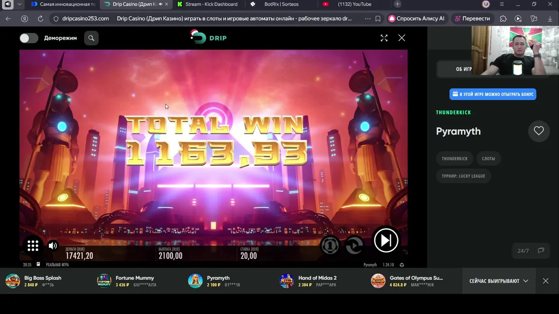559x314 pixels.
Task: Open the game rules icon beside РЕАЛЬНАЯ ИГРА
Action: click(x=38, y=264)
